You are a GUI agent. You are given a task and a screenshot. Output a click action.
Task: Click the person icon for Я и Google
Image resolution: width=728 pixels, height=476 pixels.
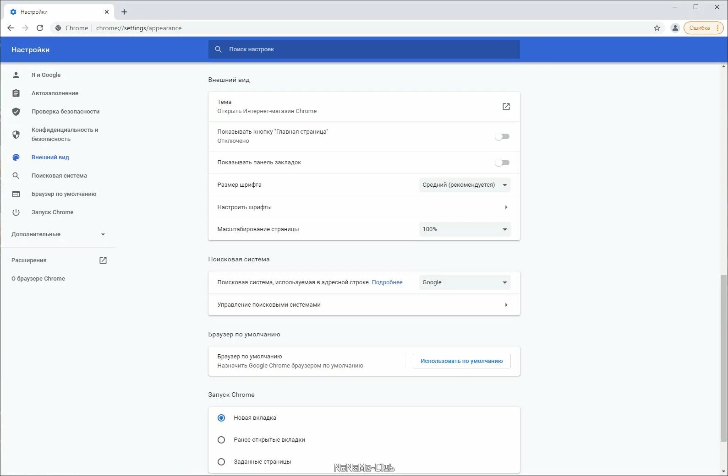pyautogui.click(x=16, y=75)
